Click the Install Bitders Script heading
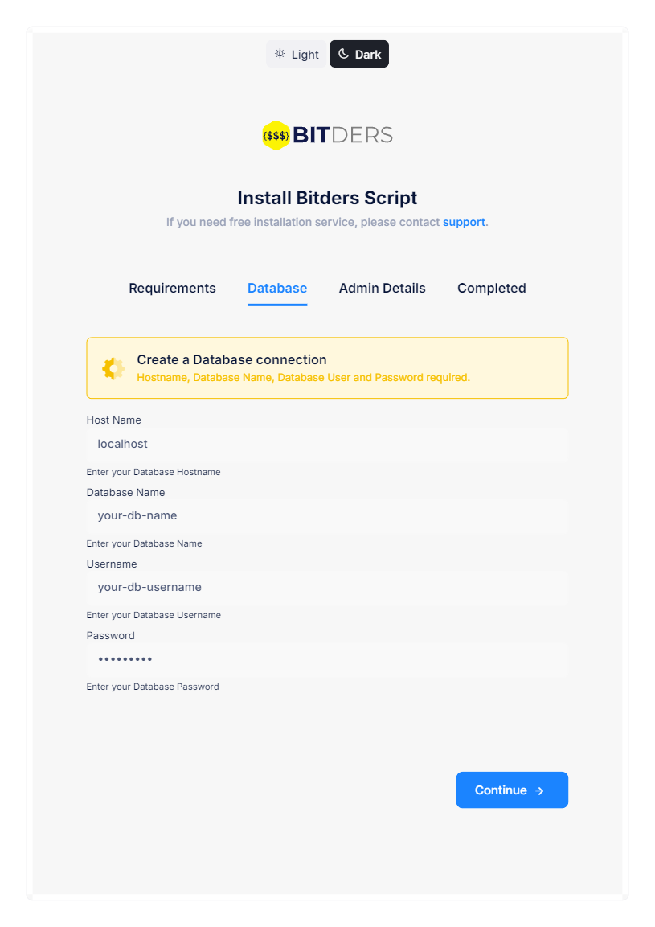The image size is (655, 927). coord(327,198)
